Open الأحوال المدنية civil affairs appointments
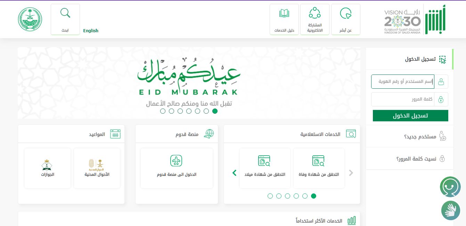This screenshot has height=226, width=466. click(97, 168)
